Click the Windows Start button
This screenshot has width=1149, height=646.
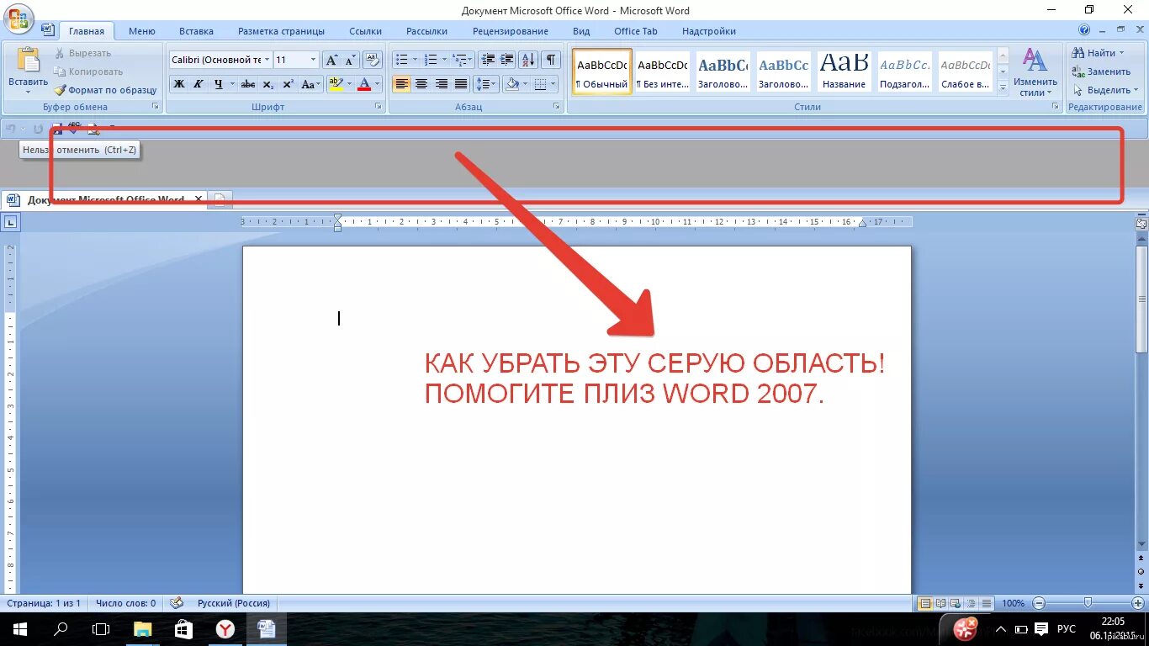(19, 628)
